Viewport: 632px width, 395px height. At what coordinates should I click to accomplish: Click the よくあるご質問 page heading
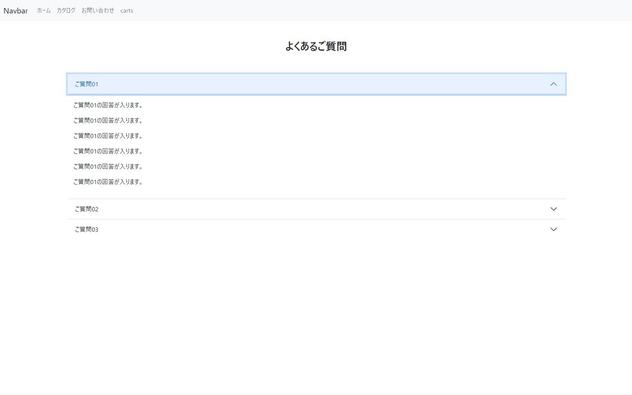pyautogui.click(x=316, y=46)
